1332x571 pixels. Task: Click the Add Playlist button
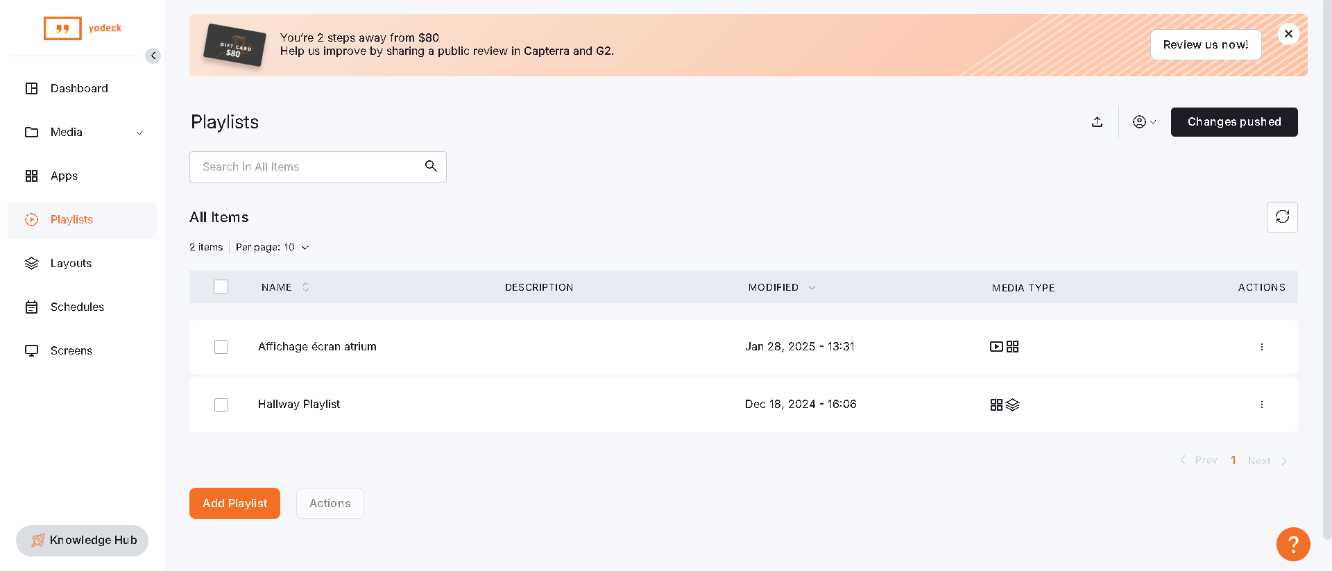[234, 504]
